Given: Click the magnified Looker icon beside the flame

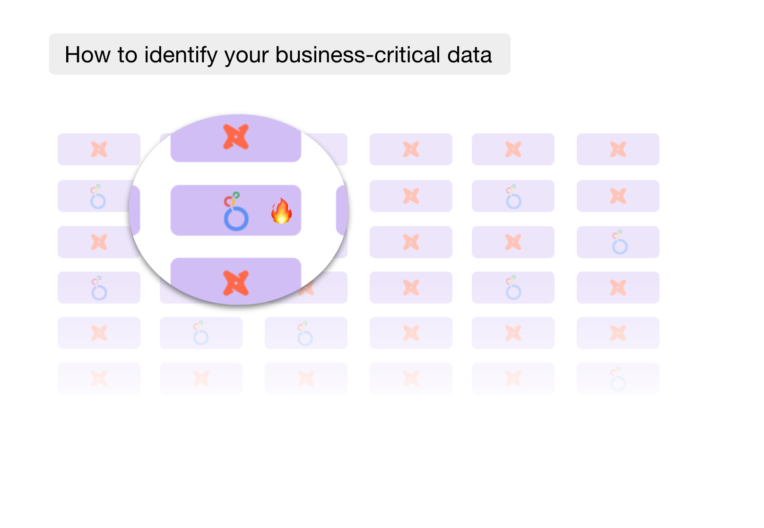Looking at the screenshot, I should pos(235,211).
